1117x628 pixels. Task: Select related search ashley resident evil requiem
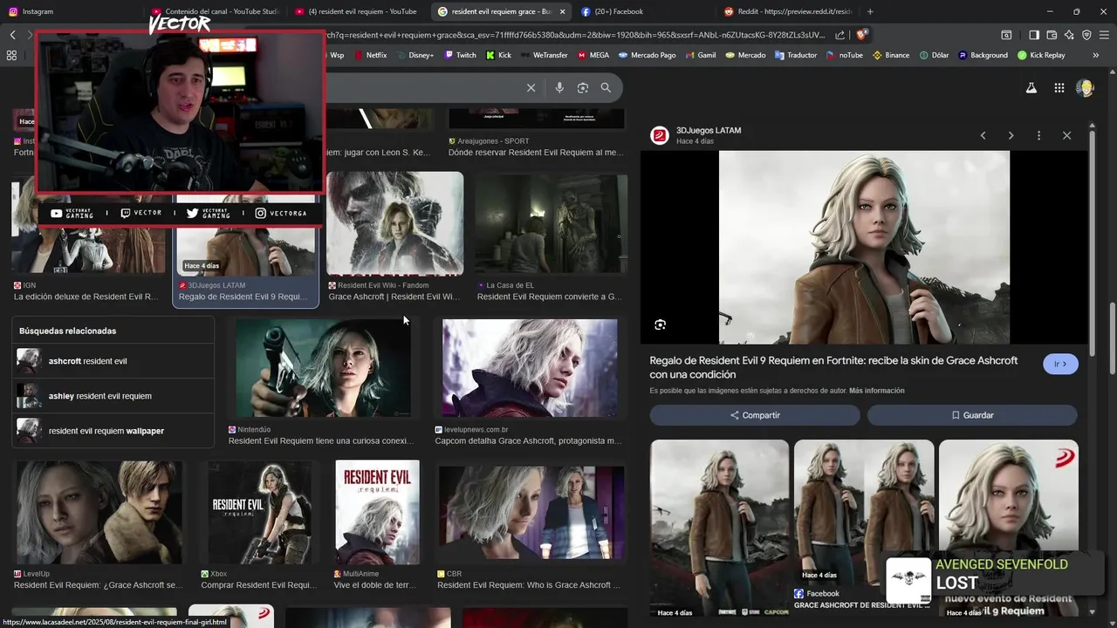tap(113, 396)
